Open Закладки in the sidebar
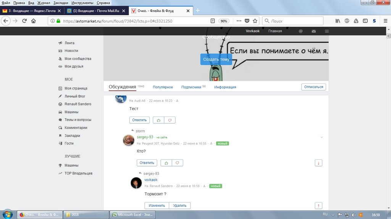Viewport: 391px width, 219px height. (x=72, y=136)
